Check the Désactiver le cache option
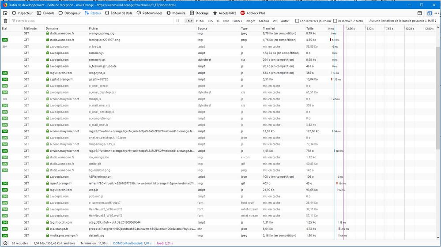 click(x=335, y=21)
